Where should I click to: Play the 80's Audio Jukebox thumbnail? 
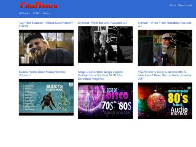point(165,101)
